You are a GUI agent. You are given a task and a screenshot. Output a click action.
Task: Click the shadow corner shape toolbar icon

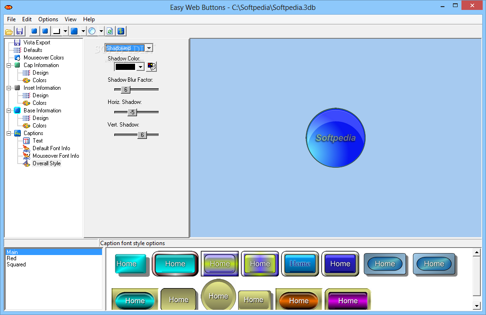point(56,31)
